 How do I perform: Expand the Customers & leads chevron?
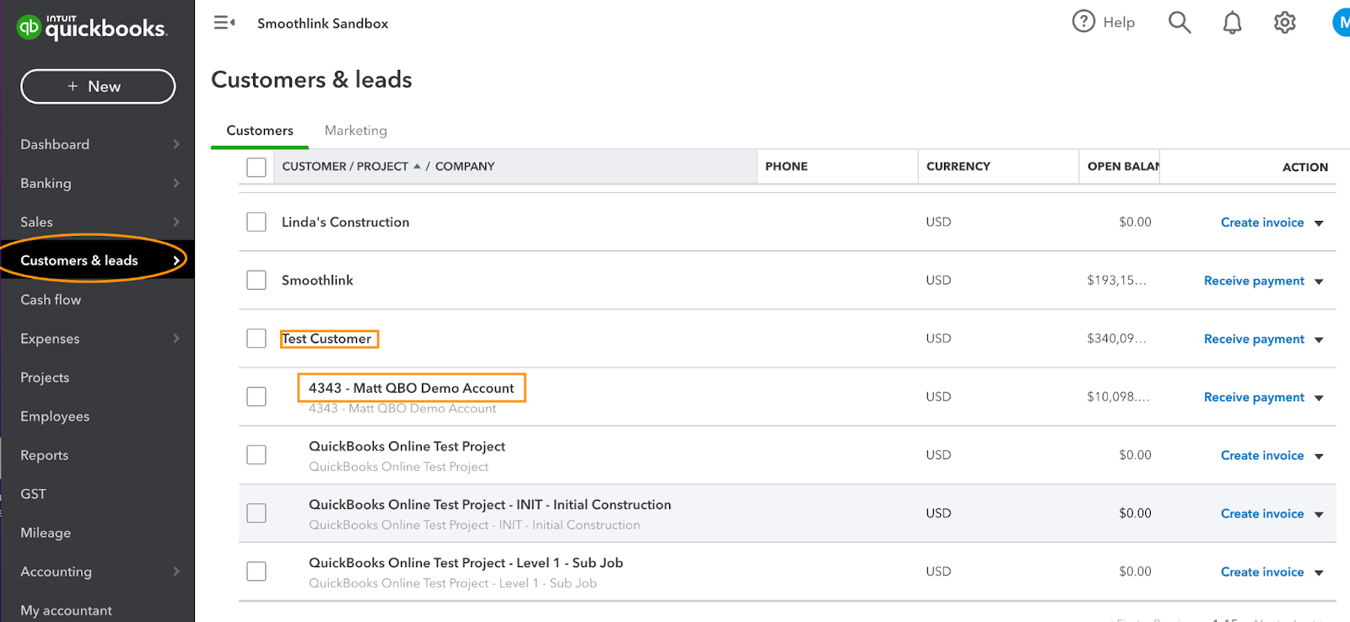click(176, 260)
